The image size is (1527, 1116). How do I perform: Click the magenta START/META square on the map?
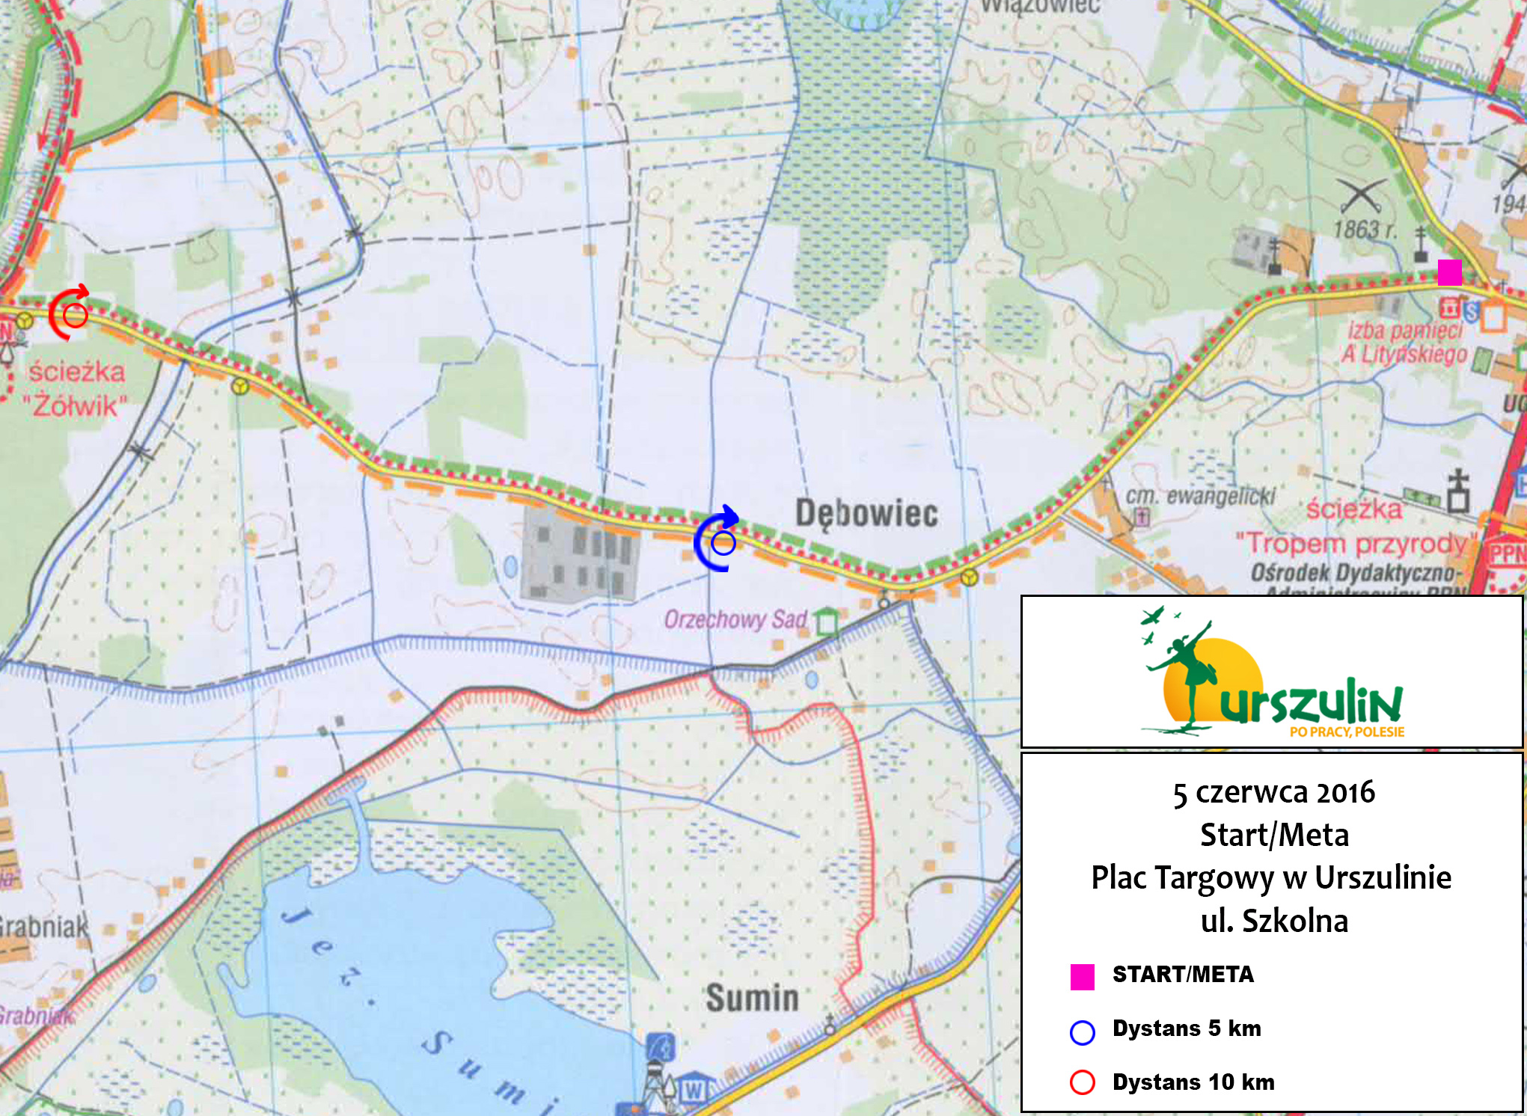1449,272
